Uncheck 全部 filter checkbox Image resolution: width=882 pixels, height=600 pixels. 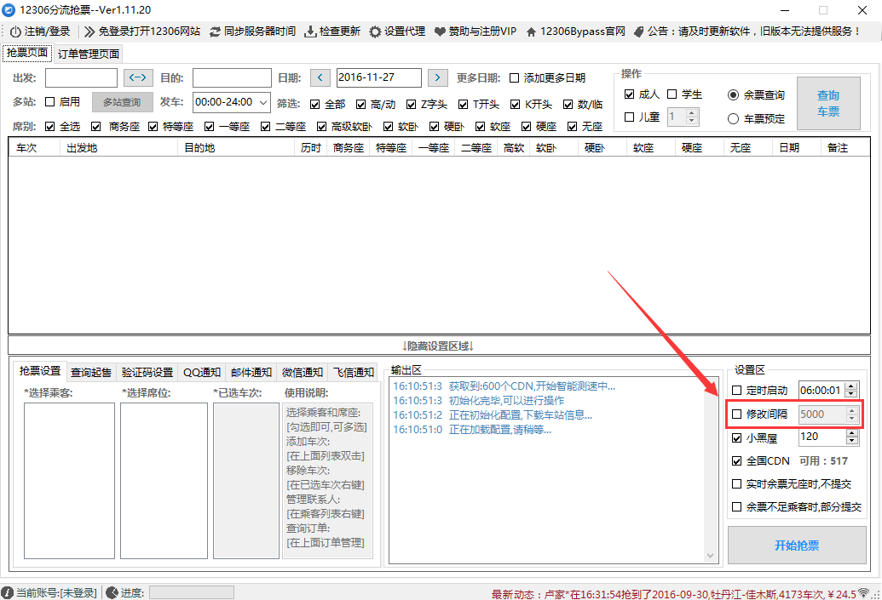tap(315, 105)
